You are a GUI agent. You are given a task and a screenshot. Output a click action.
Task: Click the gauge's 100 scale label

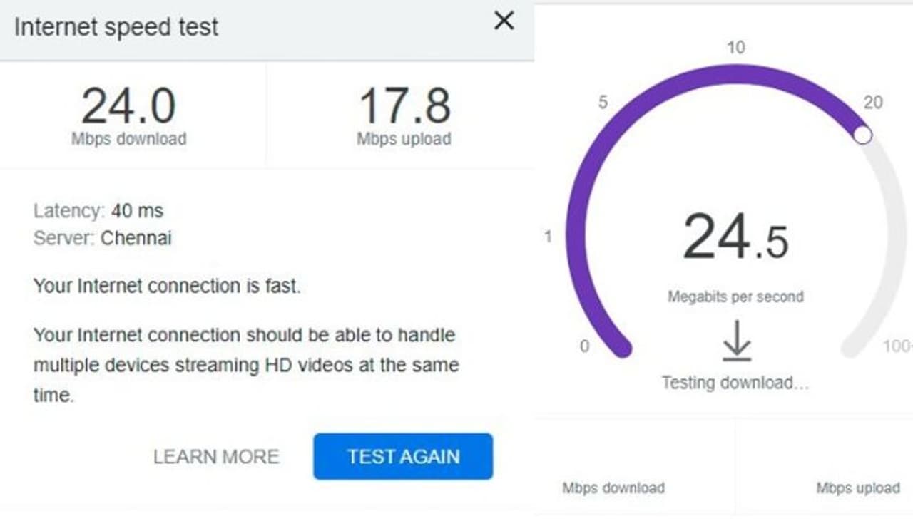896,346
